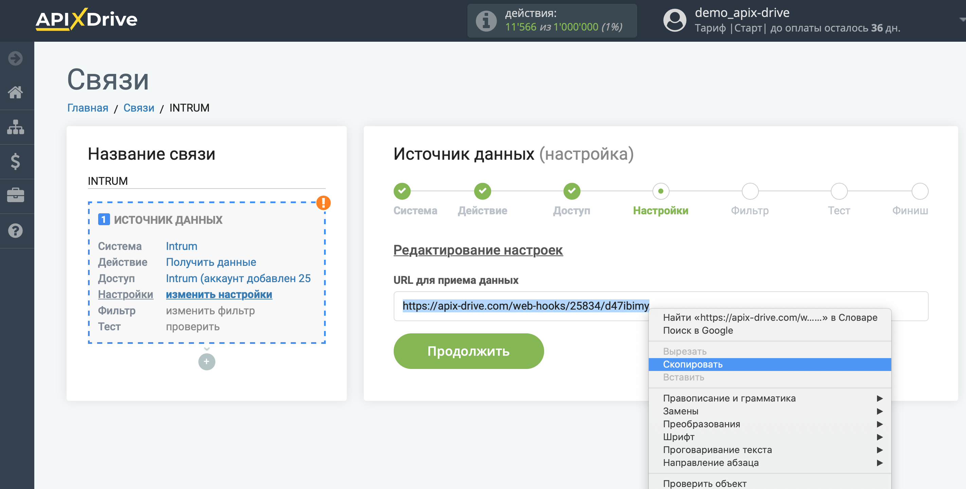This screenshot has width=966, height=489.
Task: Expand the sidebar with arrow icon
Action: click(15, 58)
